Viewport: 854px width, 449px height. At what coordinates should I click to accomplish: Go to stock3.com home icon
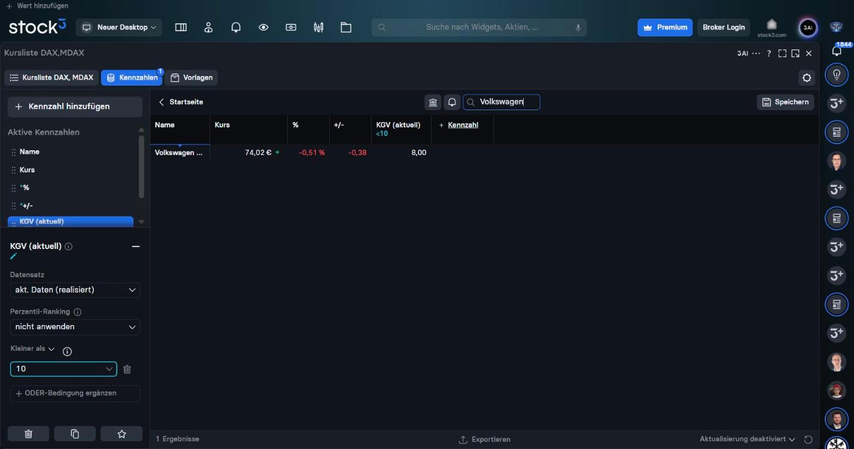(771, 28)
